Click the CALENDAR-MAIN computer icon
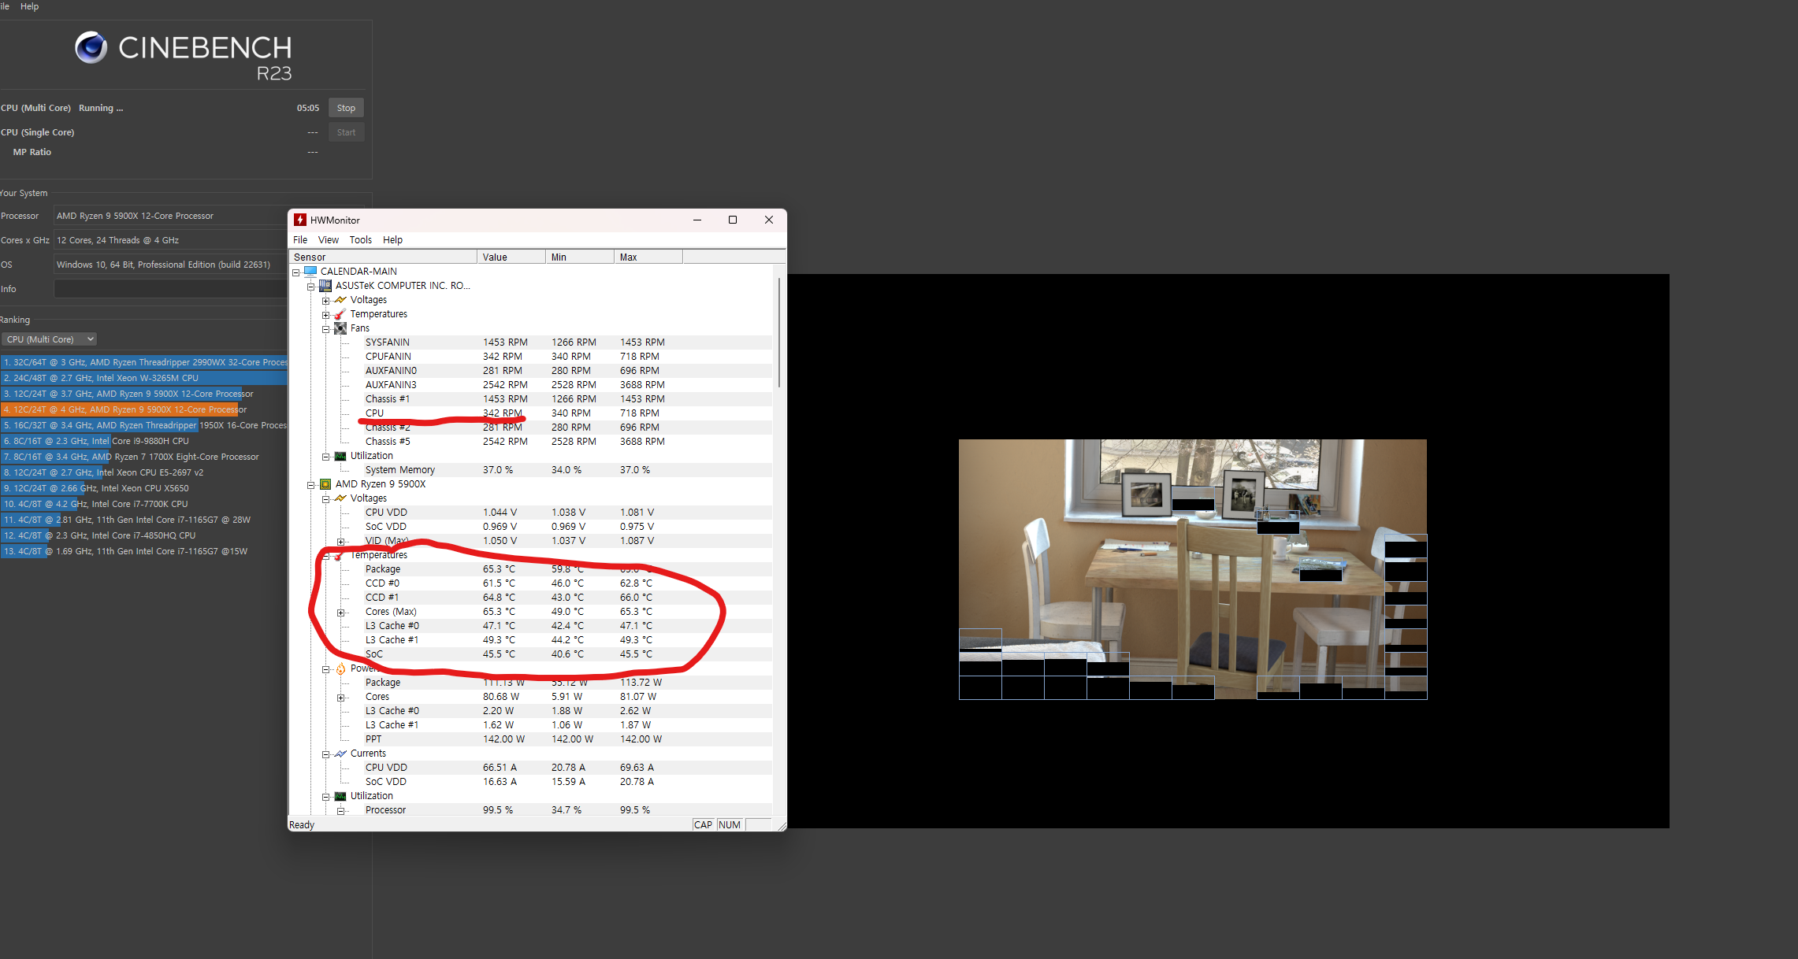Image resolution: width=1798 pixels, height=959 pixels. click(310, 271)
